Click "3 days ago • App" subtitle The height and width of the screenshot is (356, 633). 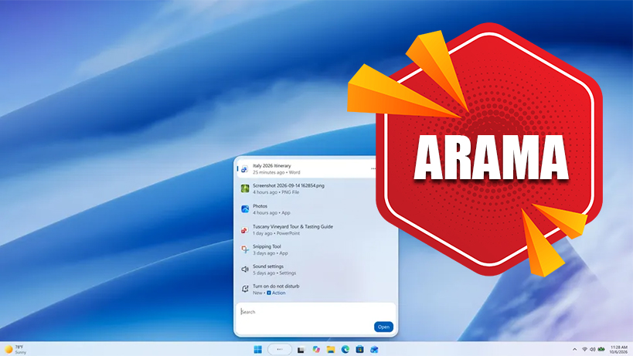point(270,253)
